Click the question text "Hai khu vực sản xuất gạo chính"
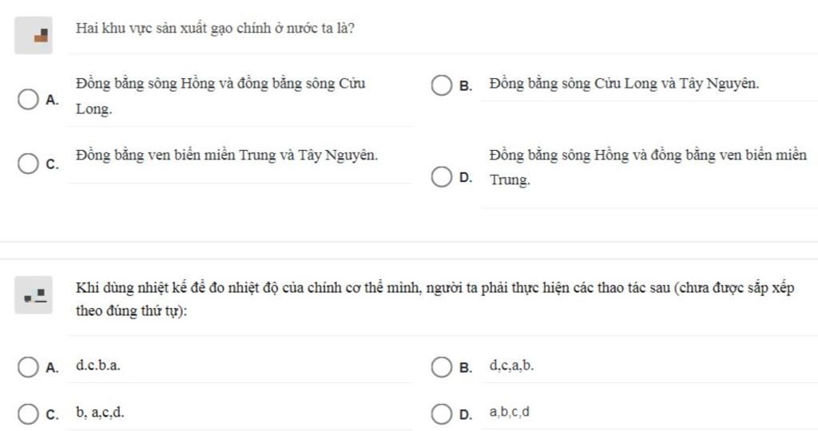 (216, 29)
